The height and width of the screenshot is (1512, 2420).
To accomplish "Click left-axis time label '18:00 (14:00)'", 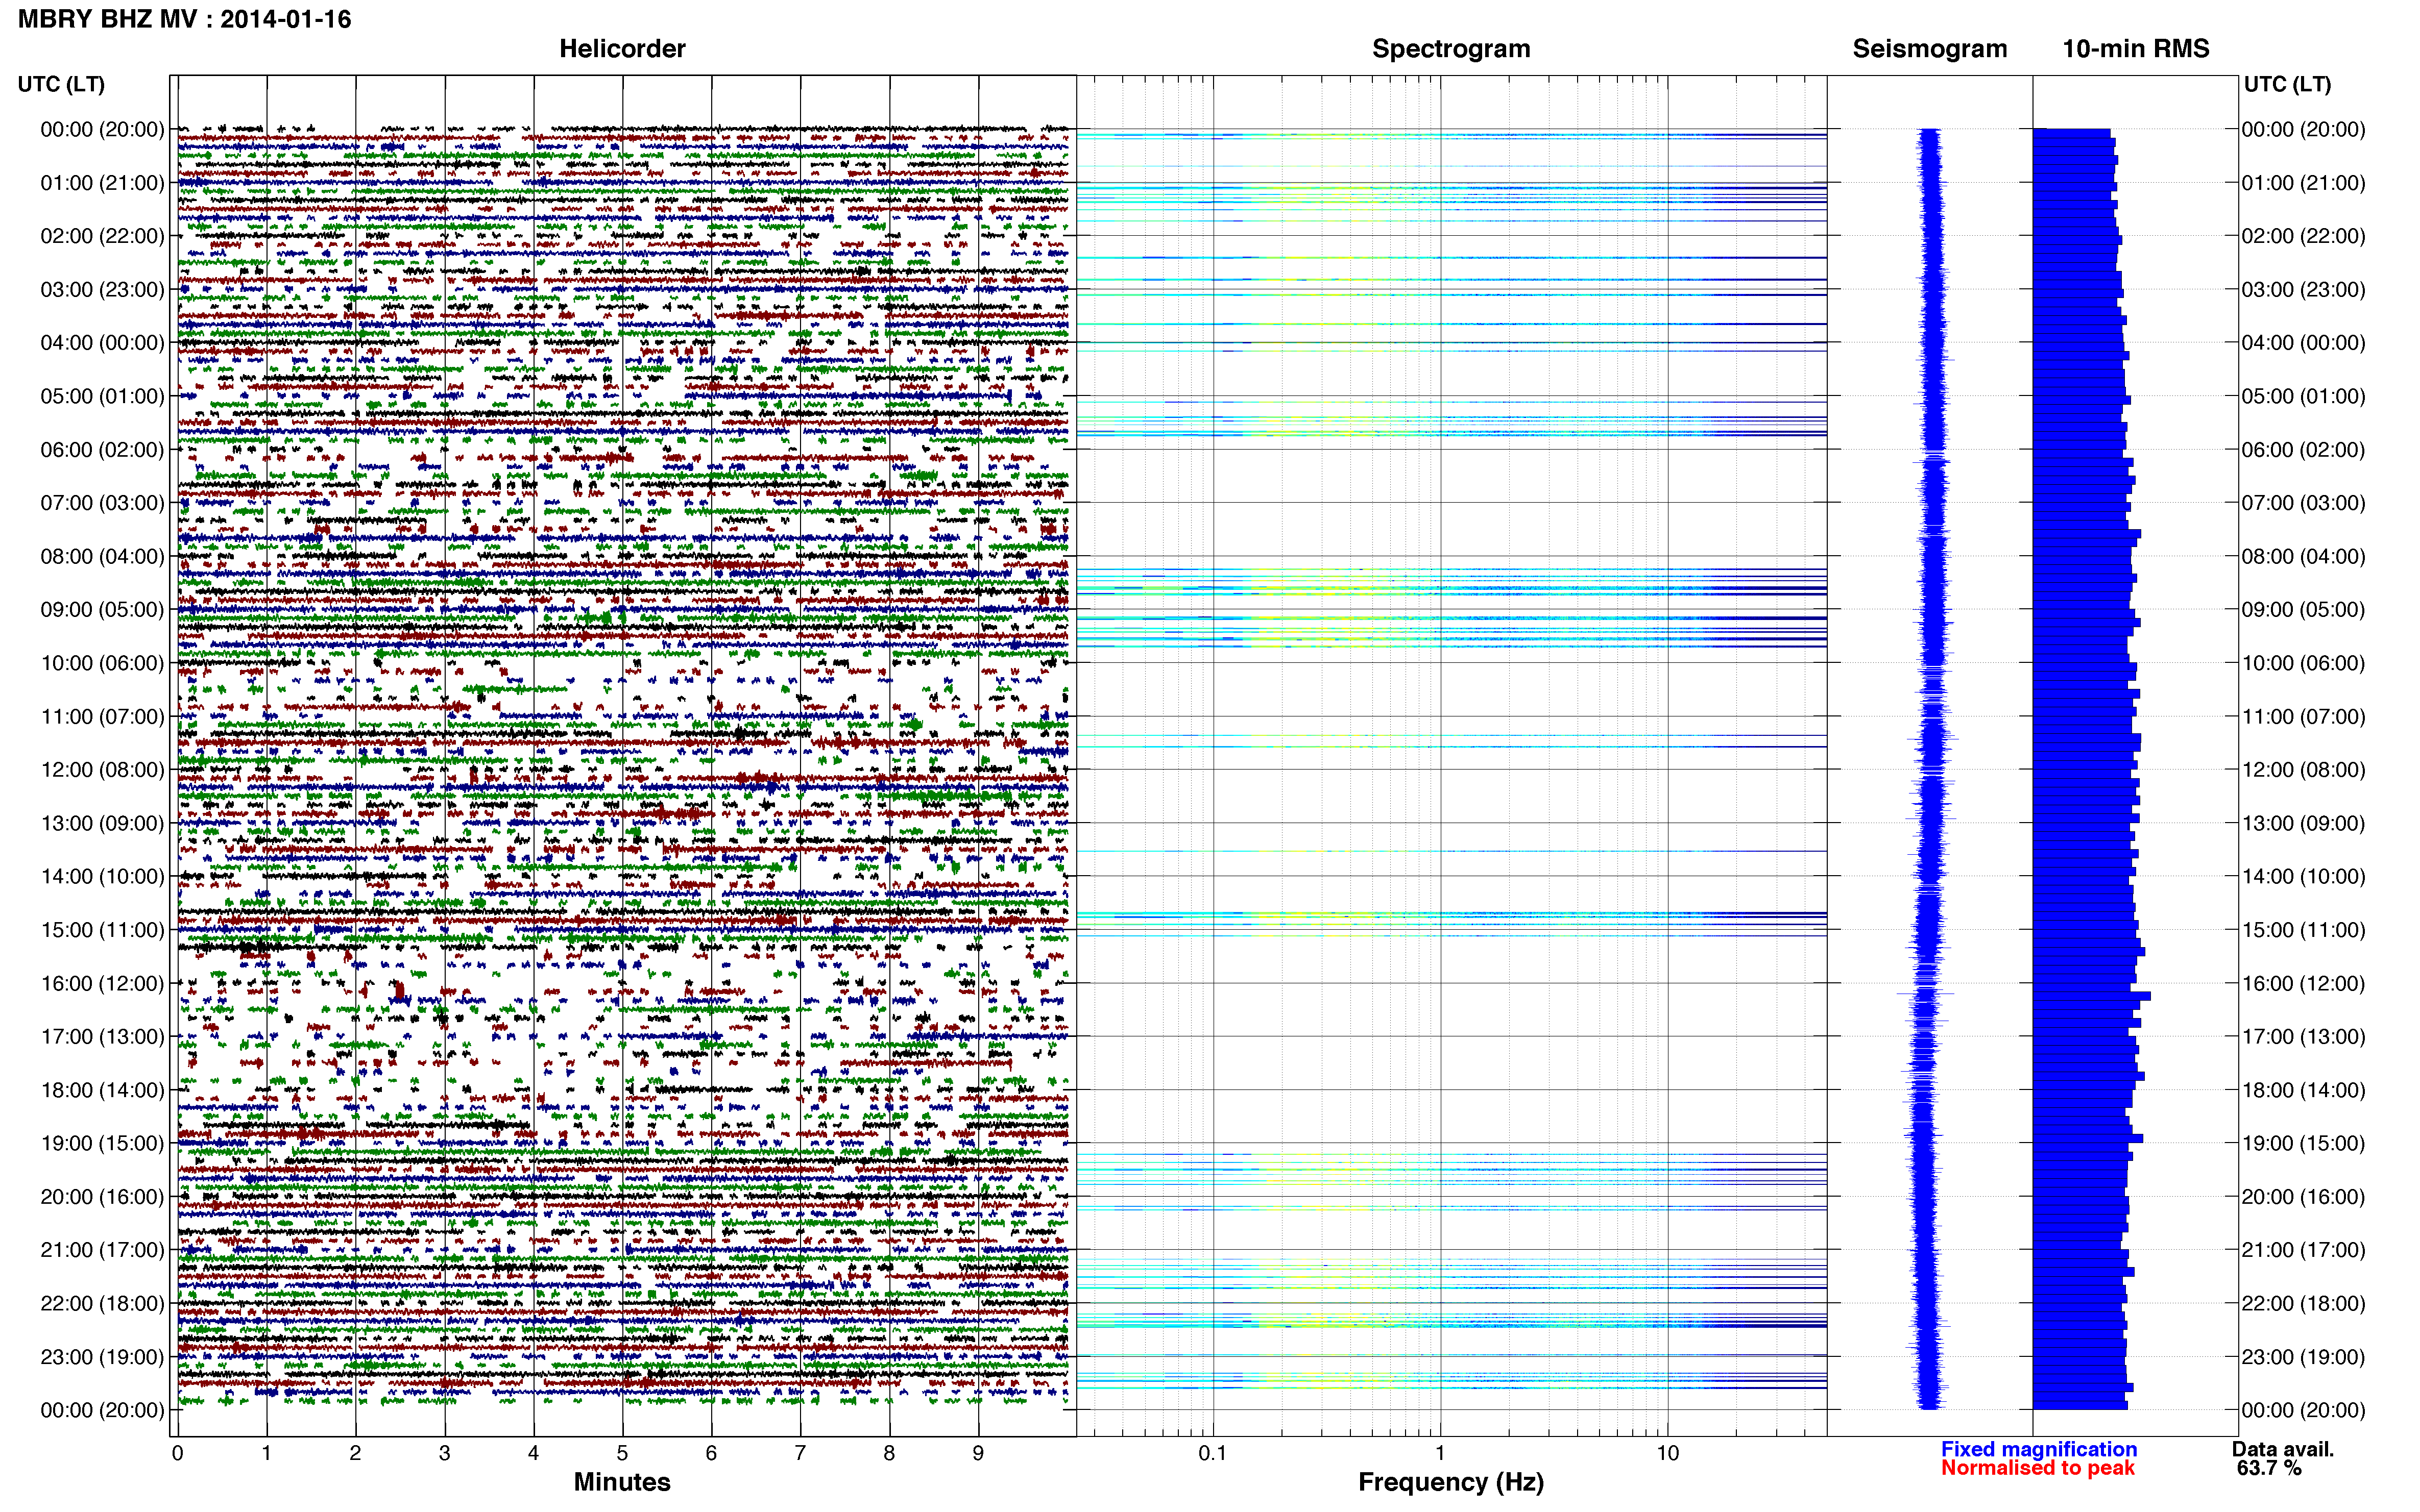I will pos(102,1089).
